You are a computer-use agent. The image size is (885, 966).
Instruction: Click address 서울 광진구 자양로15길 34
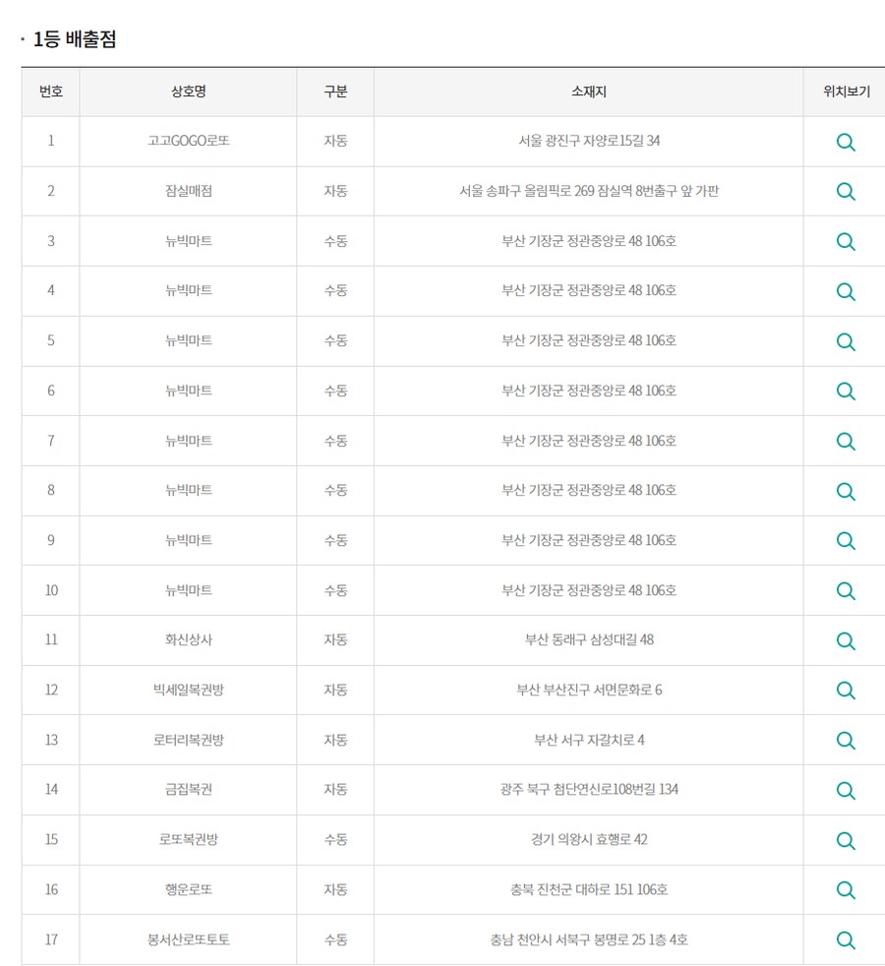click(x=589, y=141)
